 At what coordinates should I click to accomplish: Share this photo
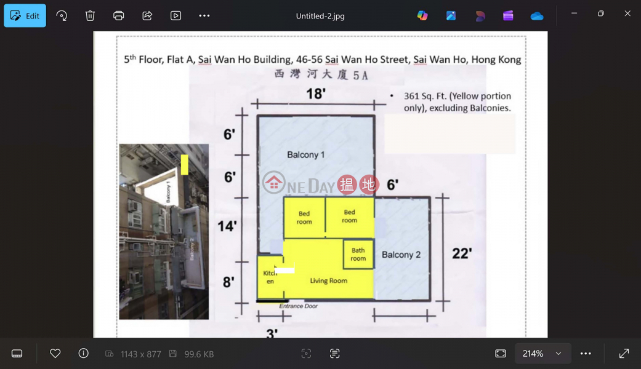pos(147,15)
